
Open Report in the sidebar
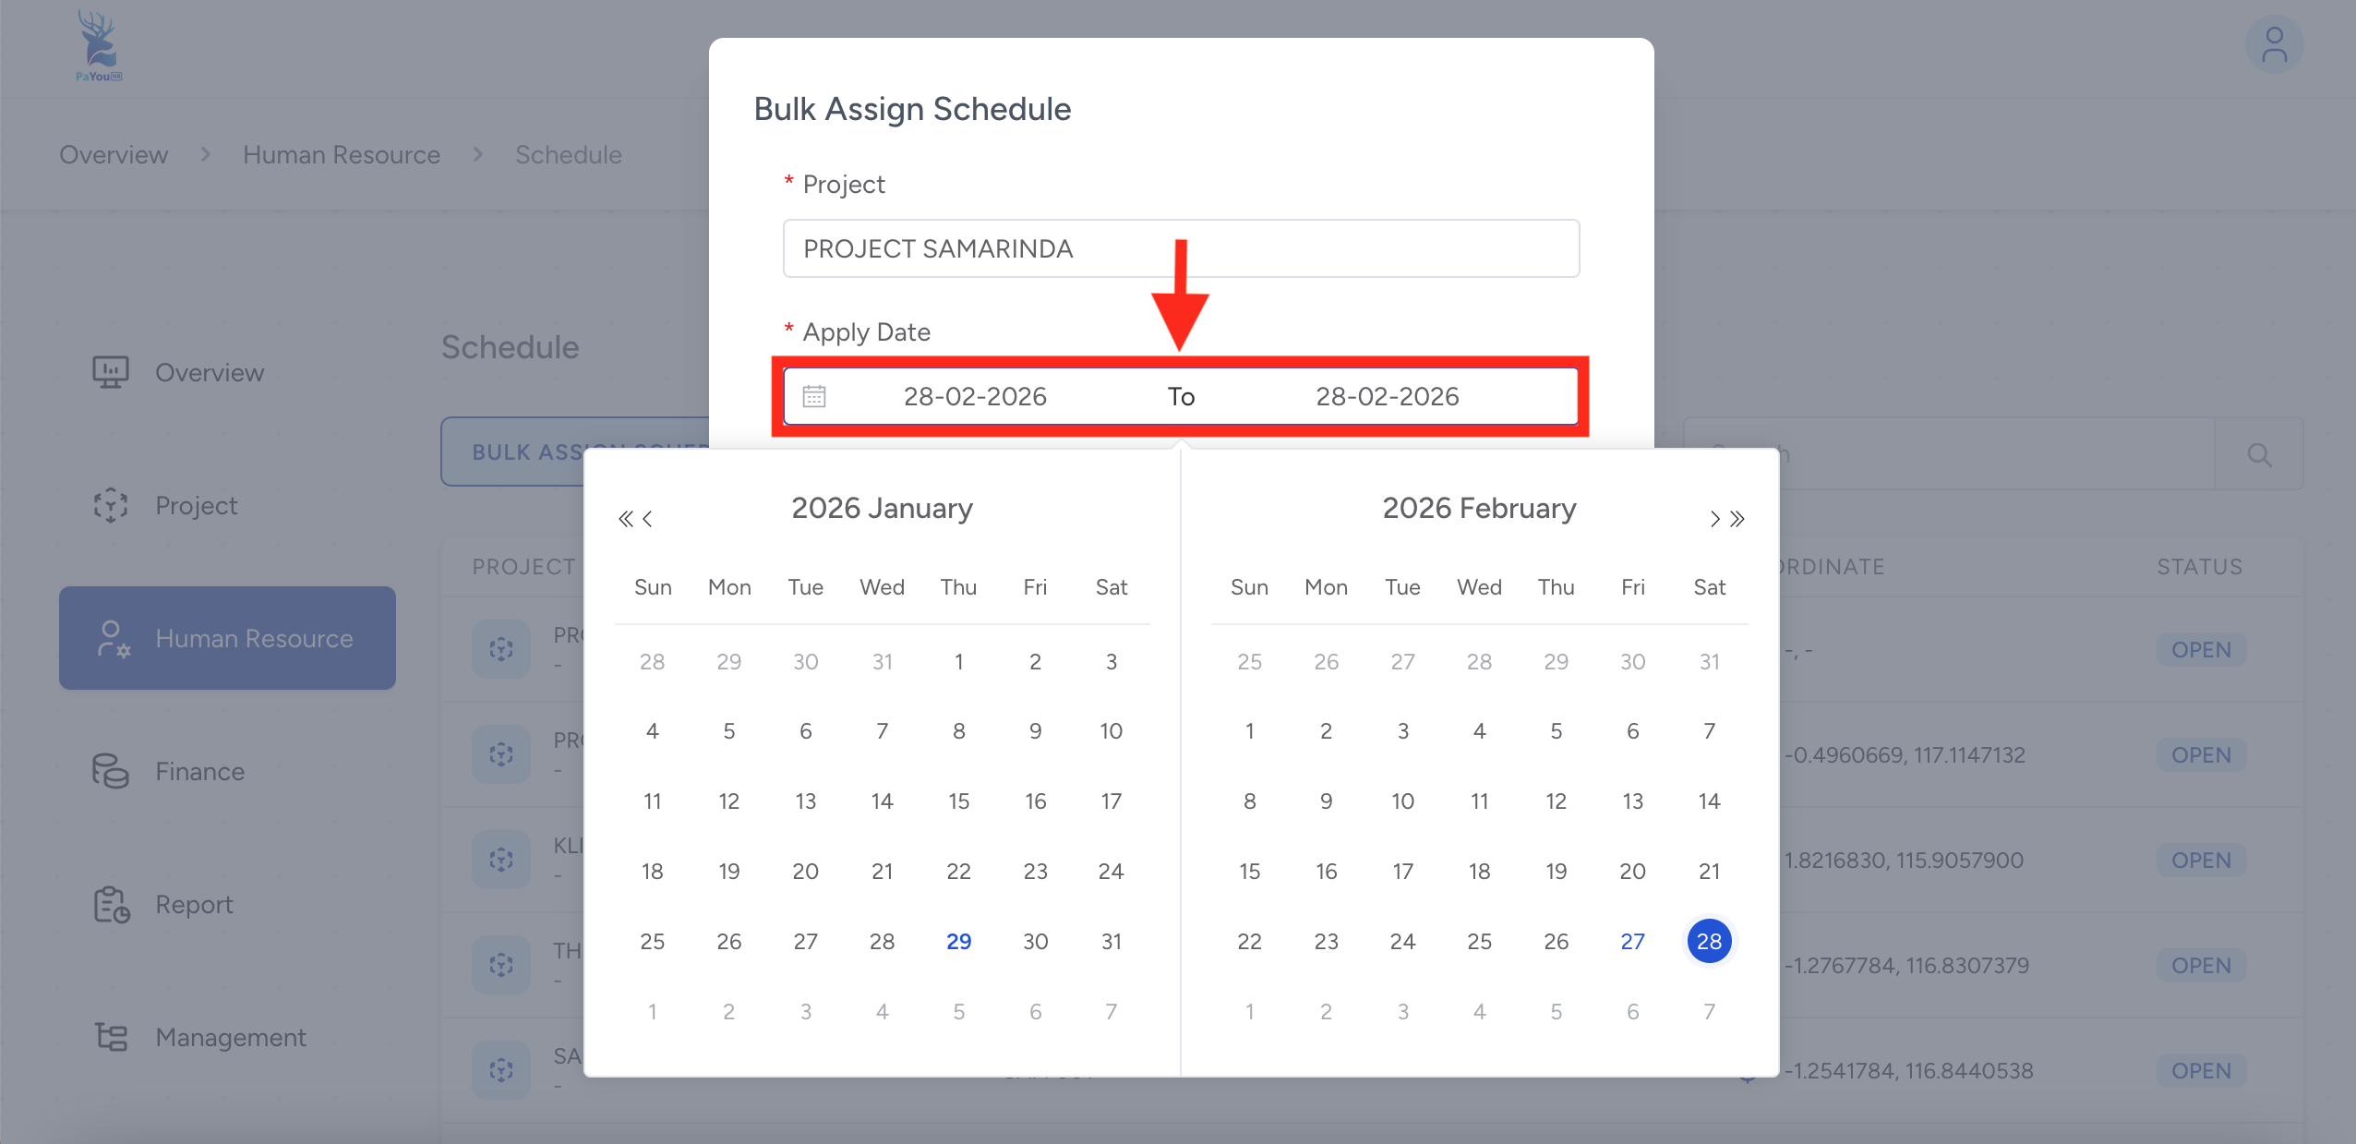(194, 904)
